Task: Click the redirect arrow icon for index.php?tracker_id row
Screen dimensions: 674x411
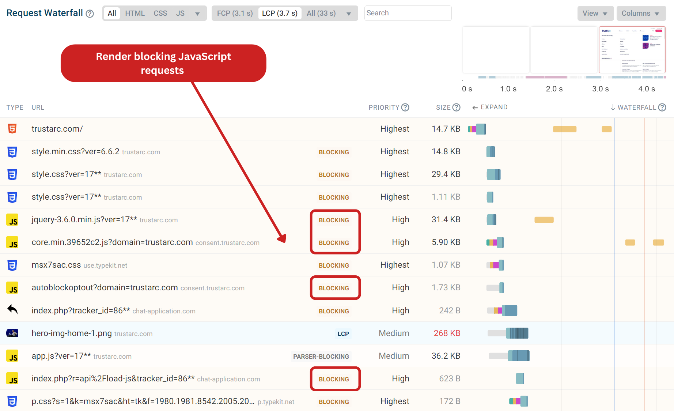Action: [x=12, y=310]
